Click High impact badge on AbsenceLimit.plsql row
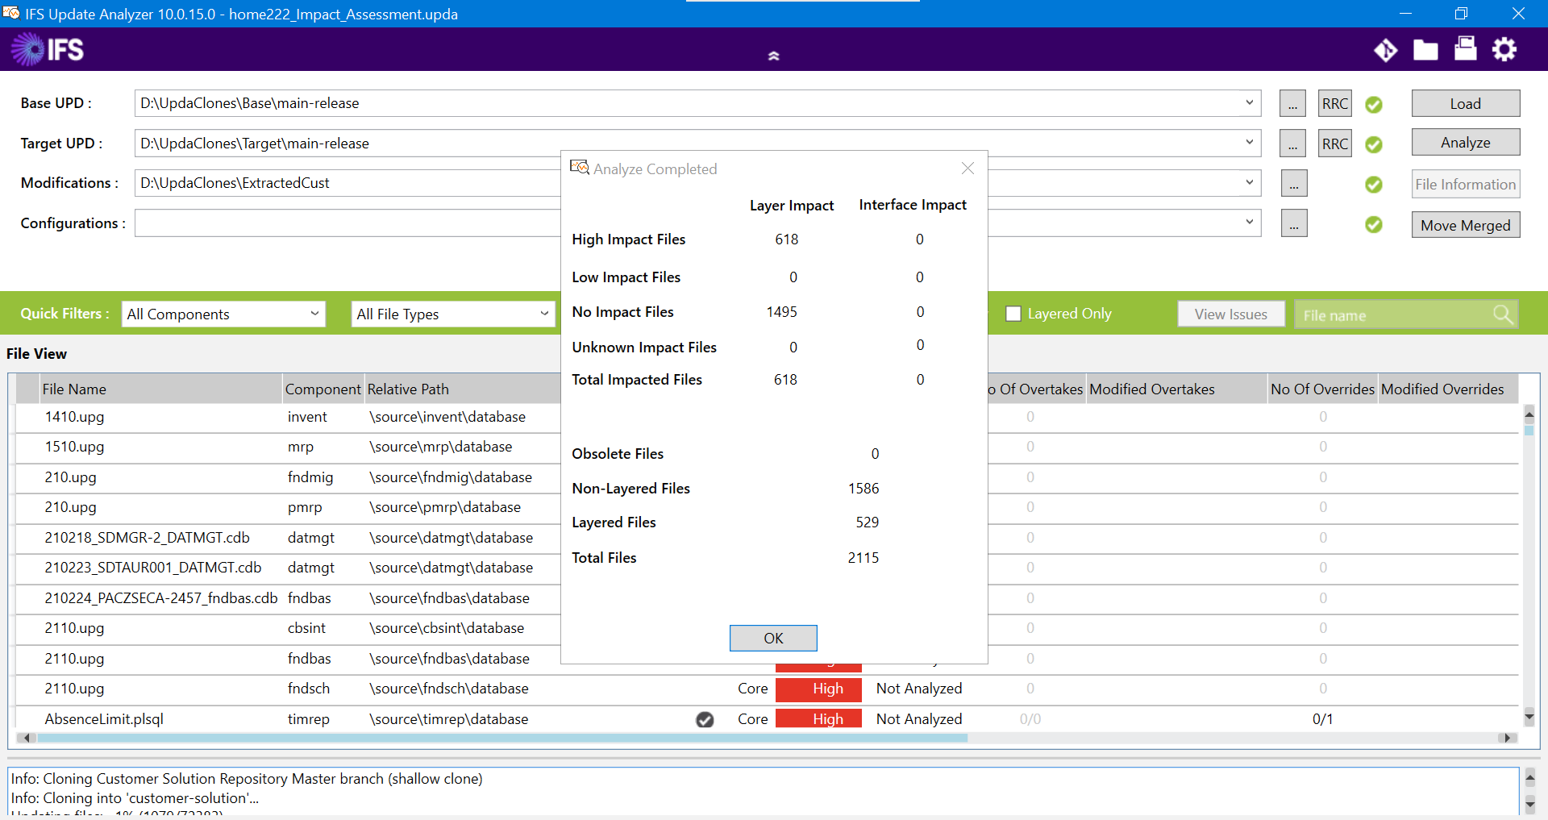 [x=818, y=719]
